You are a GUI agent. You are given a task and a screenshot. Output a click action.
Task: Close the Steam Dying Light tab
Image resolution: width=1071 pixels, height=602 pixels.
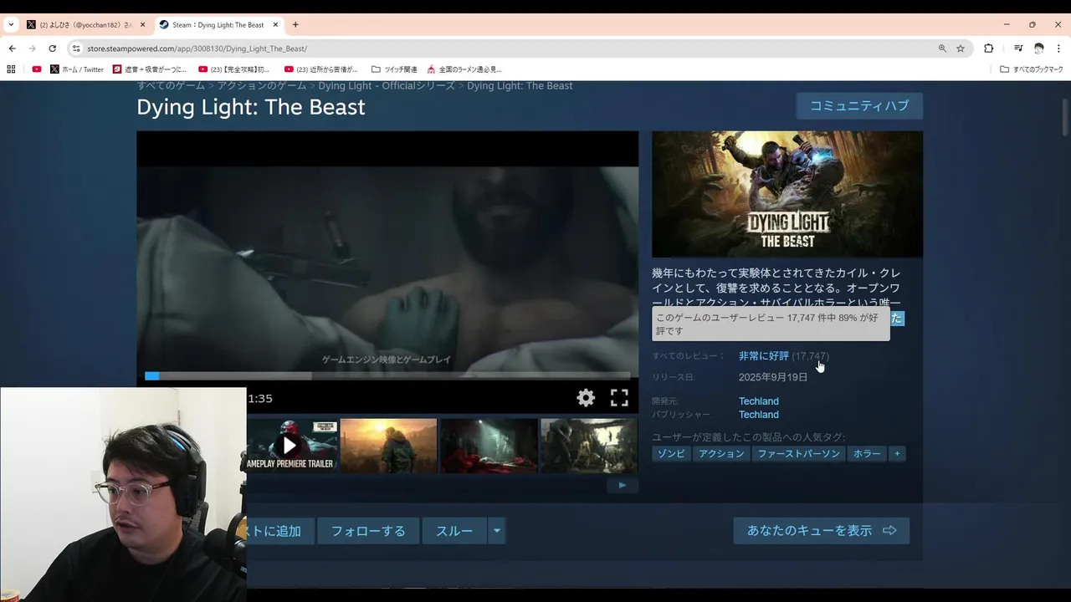[x=275, y=25]
